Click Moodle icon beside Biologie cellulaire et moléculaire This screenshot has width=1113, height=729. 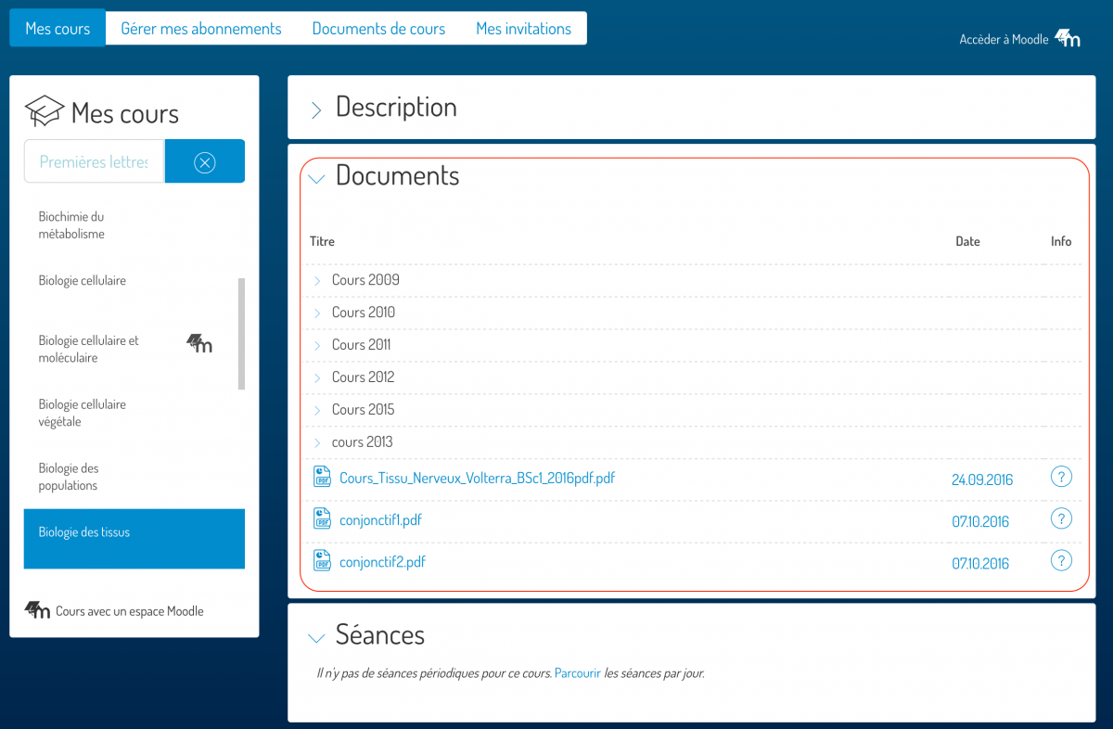pos(199,344)
